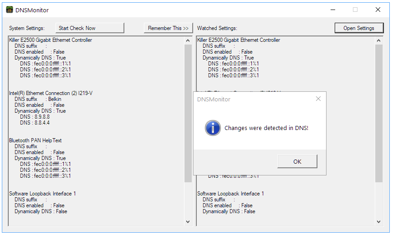Open Settings via the Open Settings button

coord(359,28)
